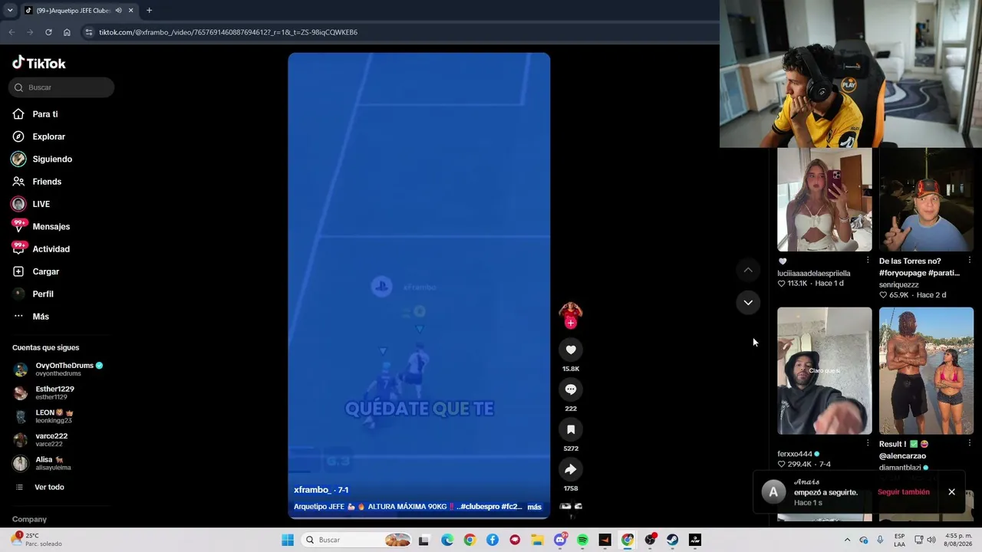The image size is (982, 552).
Task: Select the tiktok.com URL in address bar
Action: (x=228, y=32)
